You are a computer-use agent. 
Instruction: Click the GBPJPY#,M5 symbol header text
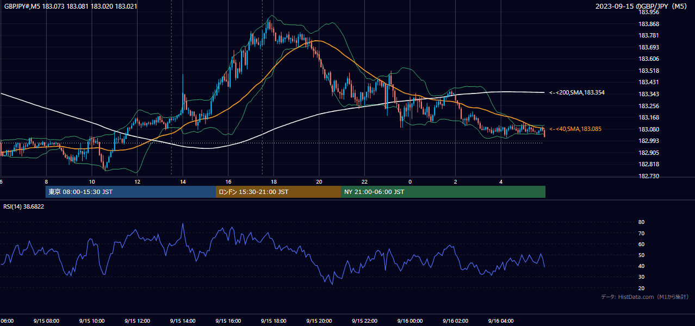(70, 7)
